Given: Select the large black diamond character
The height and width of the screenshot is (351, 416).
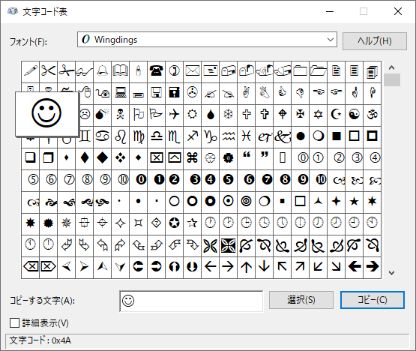Looking at the screenshot, I should pyautogui.click(x=102, y=158).
